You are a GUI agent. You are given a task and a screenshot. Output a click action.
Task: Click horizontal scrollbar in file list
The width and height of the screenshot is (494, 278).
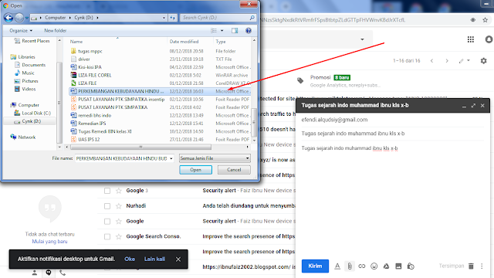tap(140, 147)
